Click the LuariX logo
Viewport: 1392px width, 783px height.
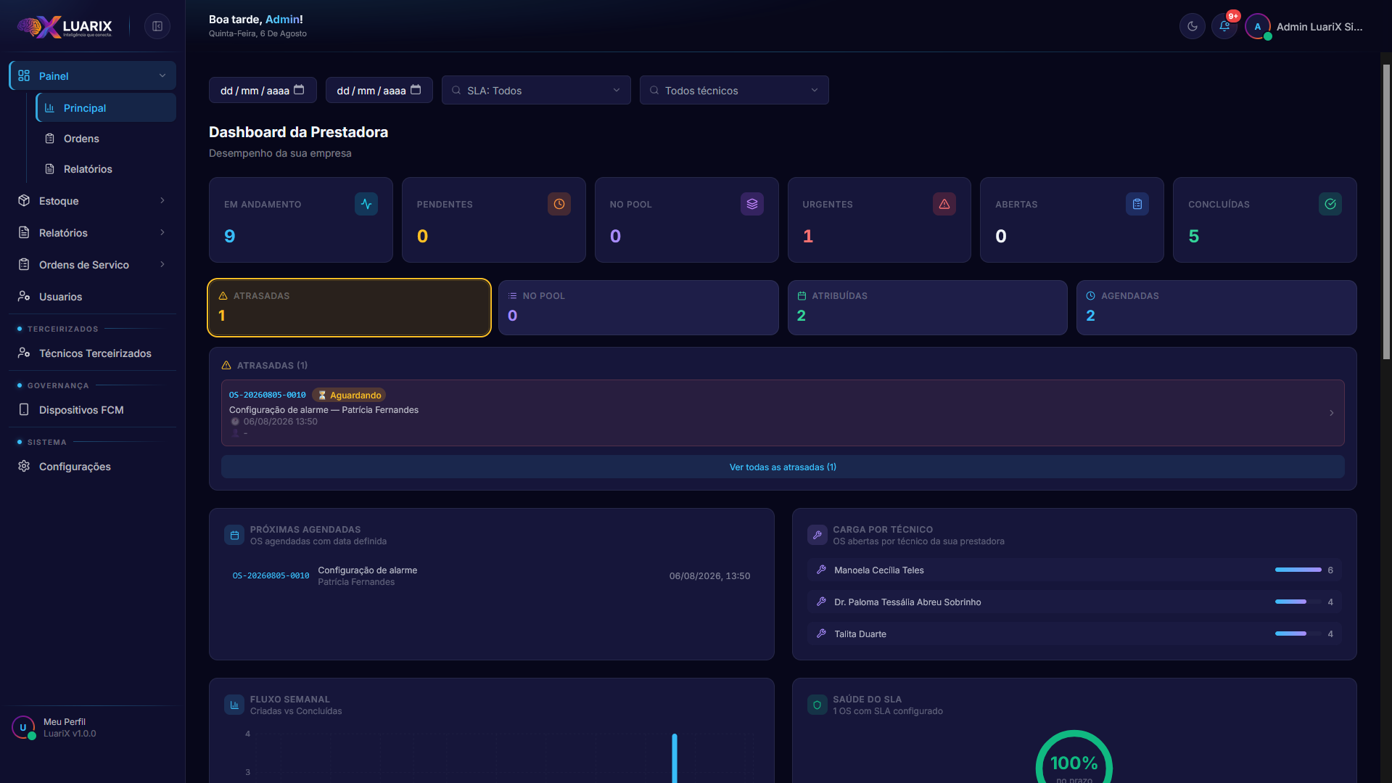tap(65, 27)
